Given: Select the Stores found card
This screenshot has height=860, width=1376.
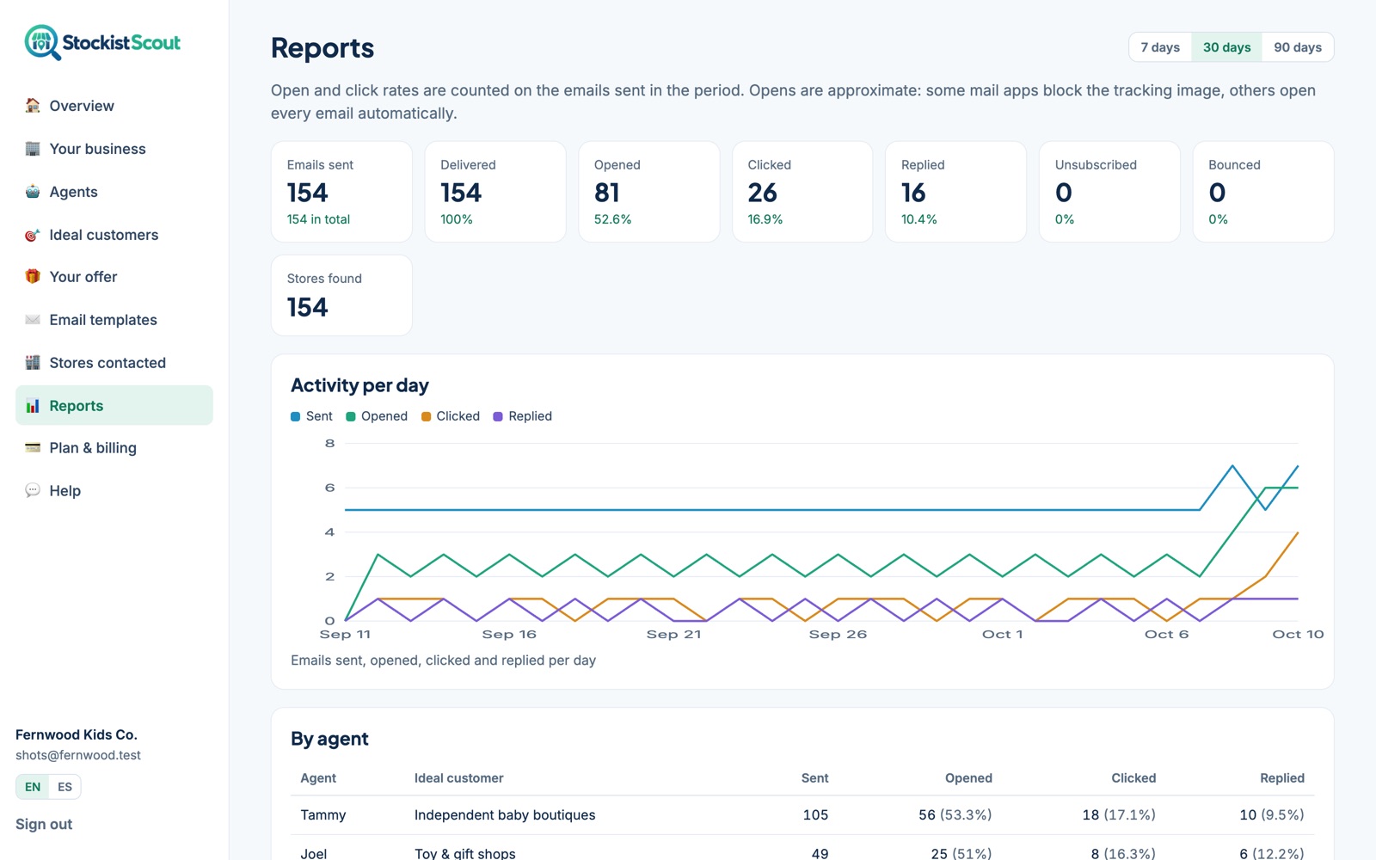Looking at the screenshot, I should point(341,295).
